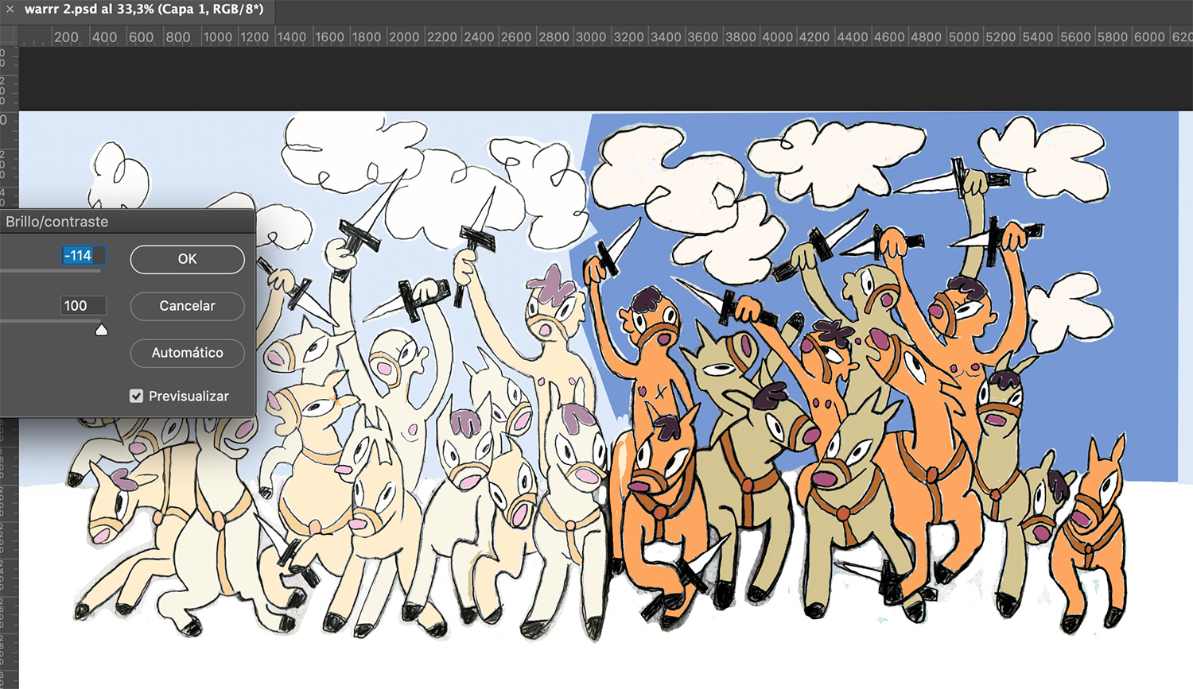Click OK in Brillo/contraste dialog

click(x=187, y=259)
